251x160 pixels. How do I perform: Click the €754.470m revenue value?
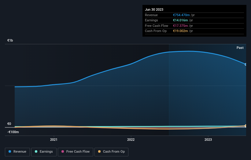coord(181,15)
